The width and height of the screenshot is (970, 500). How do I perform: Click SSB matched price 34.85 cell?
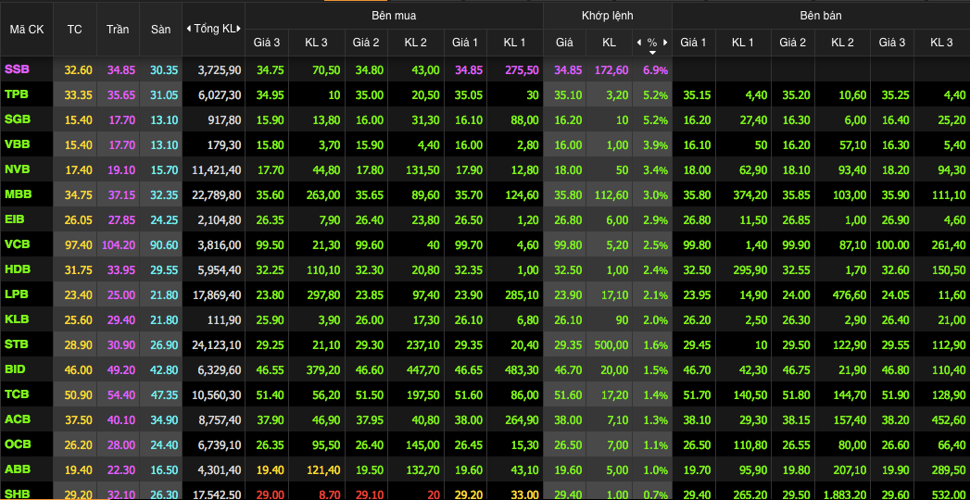[567, 69]
